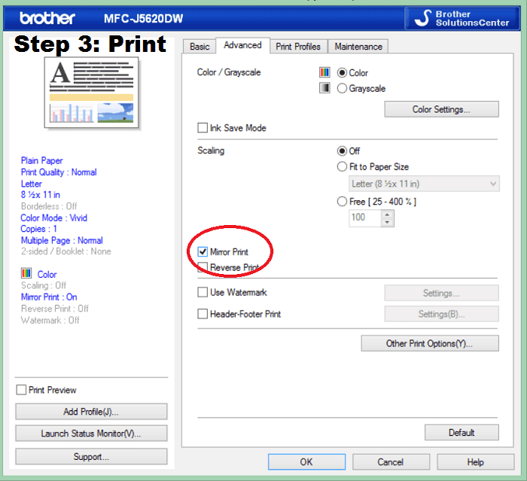Click the scaling percentage field showing 100

tap(365, 218)
